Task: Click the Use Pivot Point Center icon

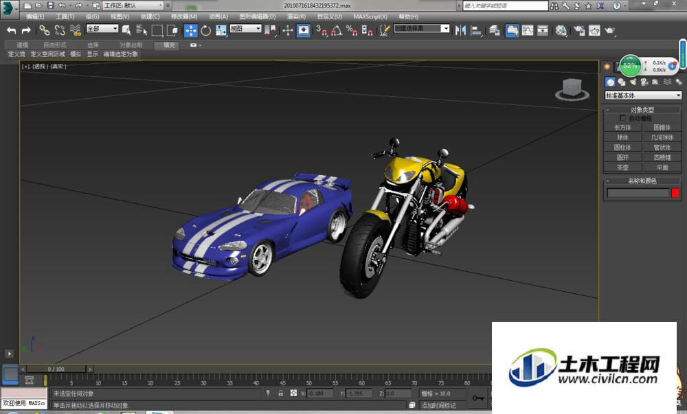Action: [270, 30]
